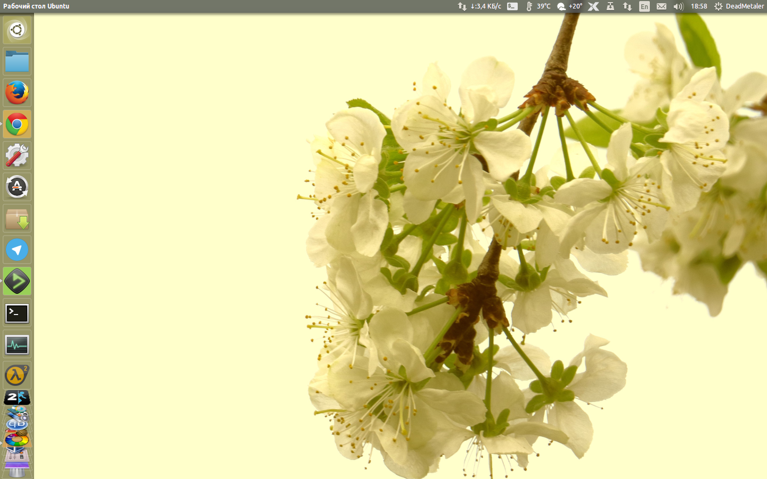767x479 pixels.
Task: Click the terminal indicator in top panel
Action: [x=512, y=6]
